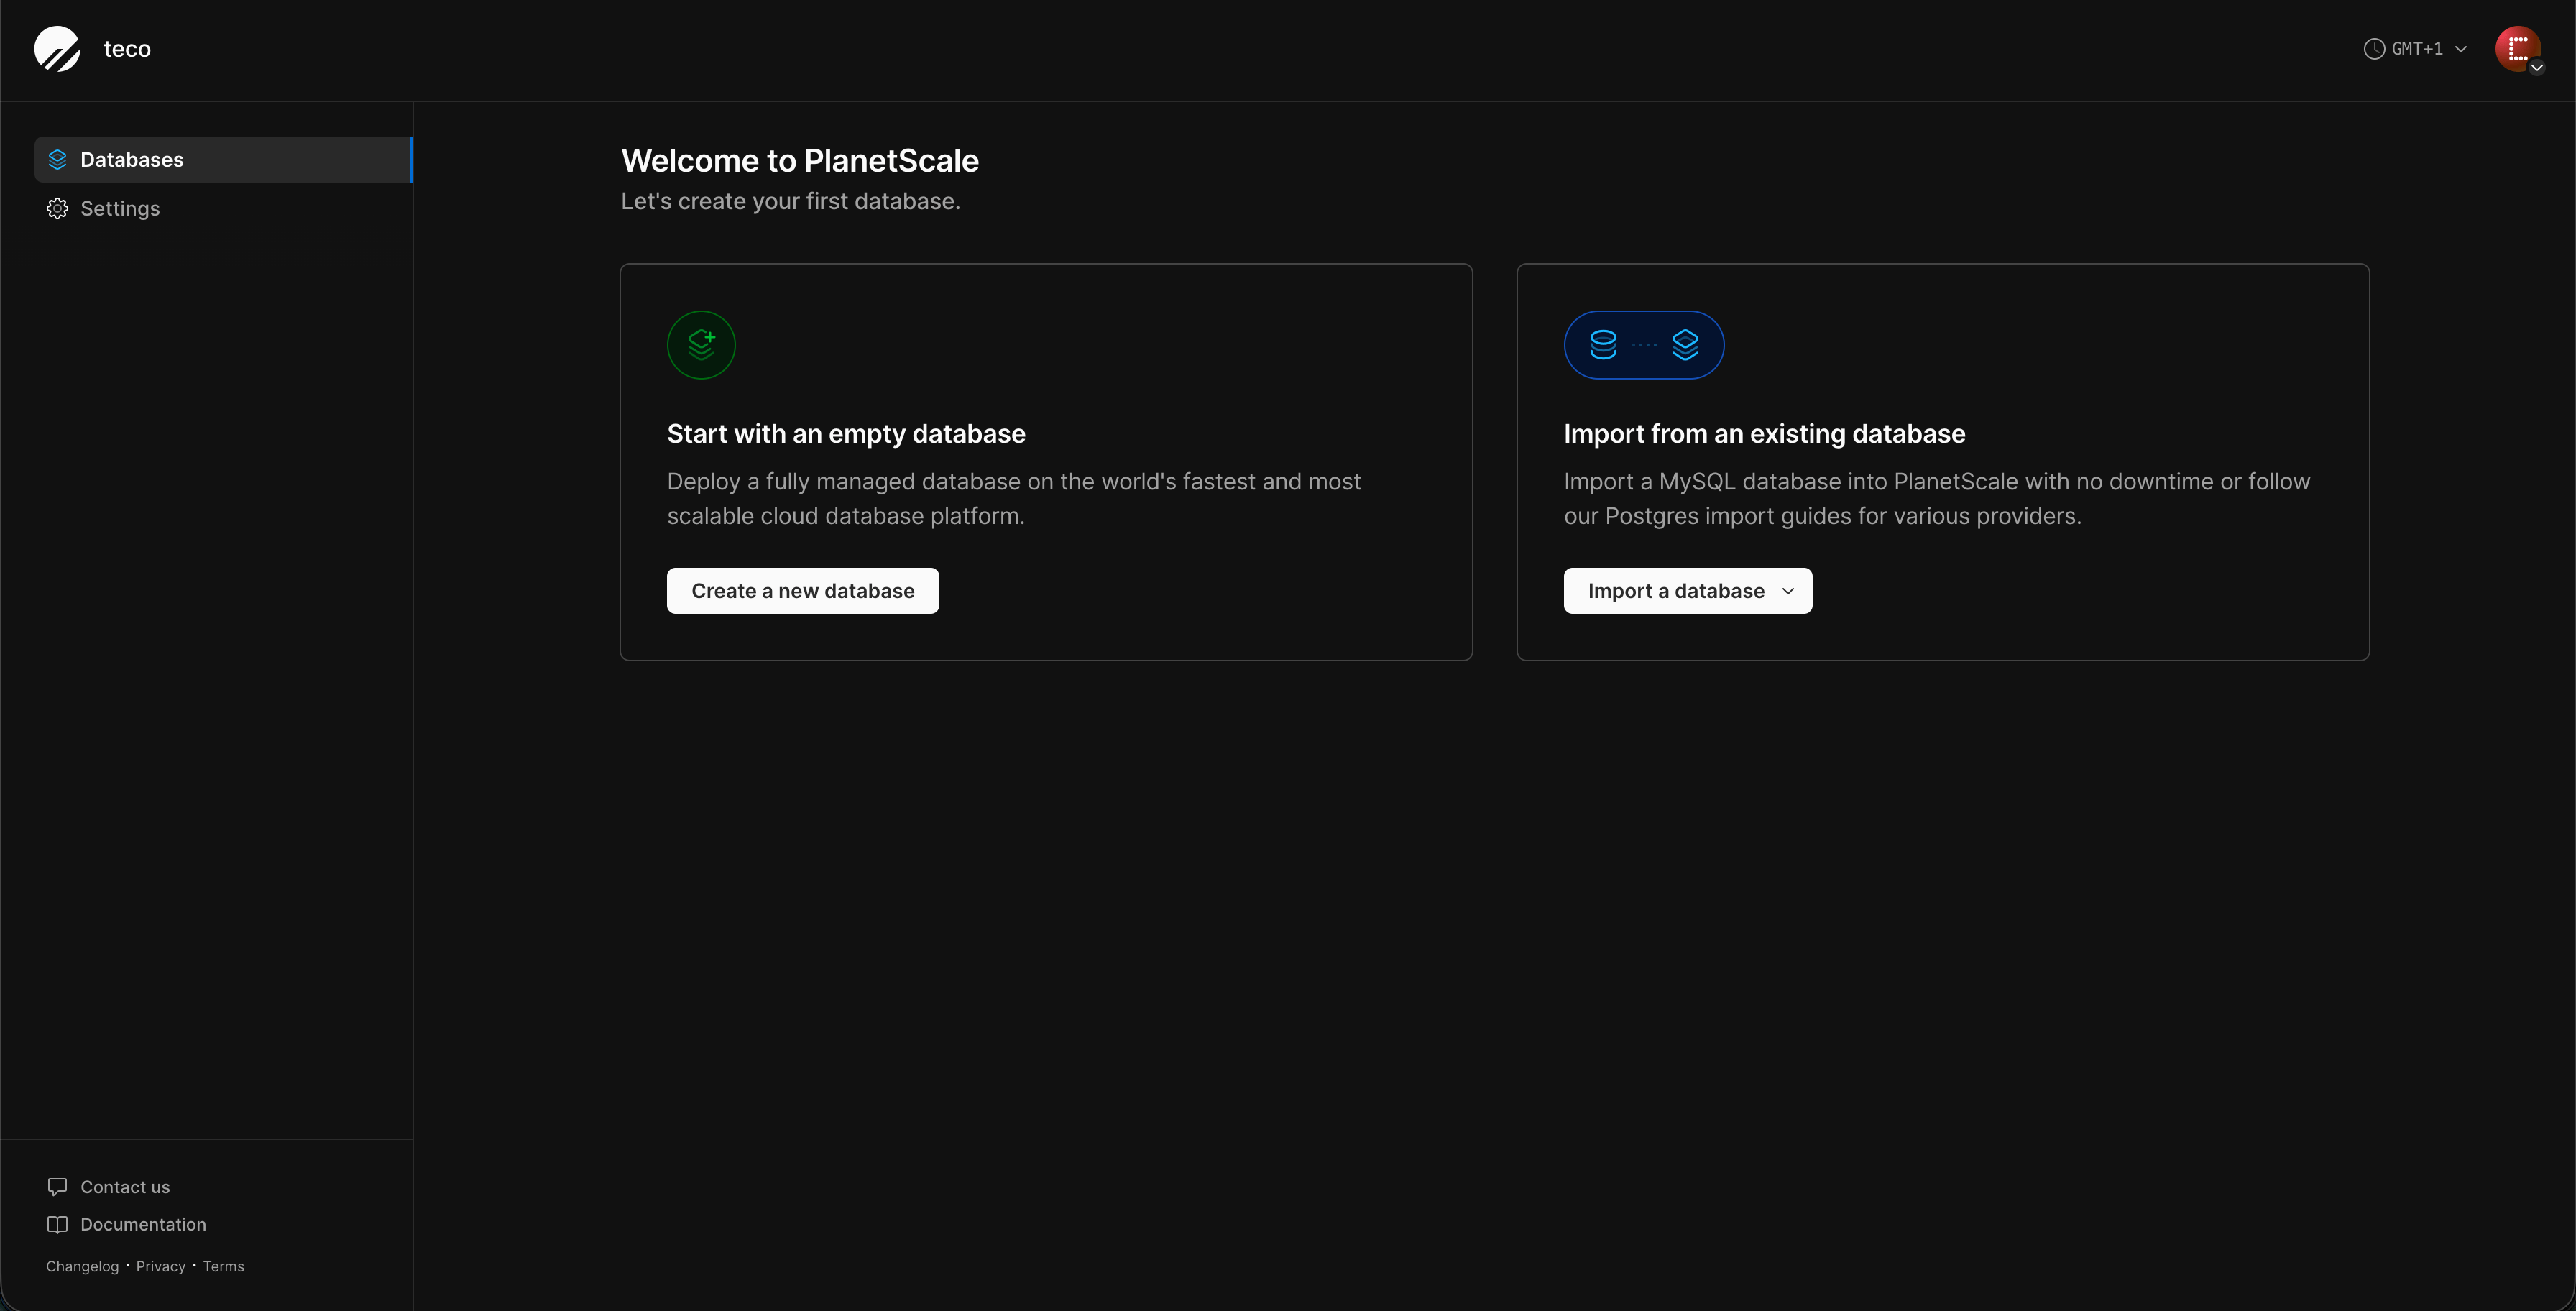The image size is (2576, 1311).
Task: Open the GMT+1 timezone dropdown
Action: pos(2416,48)
